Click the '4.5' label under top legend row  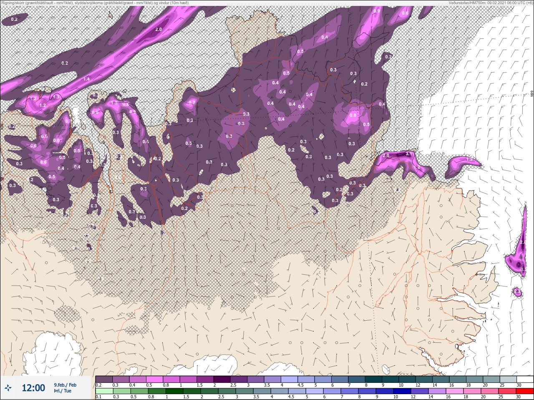pyautogui.click(x=300, y=385)
